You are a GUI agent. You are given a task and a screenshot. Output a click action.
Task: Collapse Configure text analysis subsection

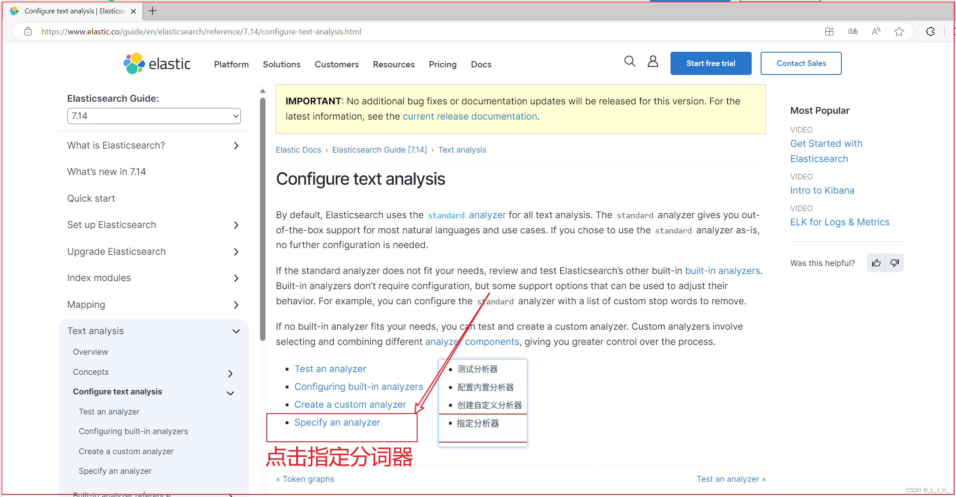click(x=230, y=393)
